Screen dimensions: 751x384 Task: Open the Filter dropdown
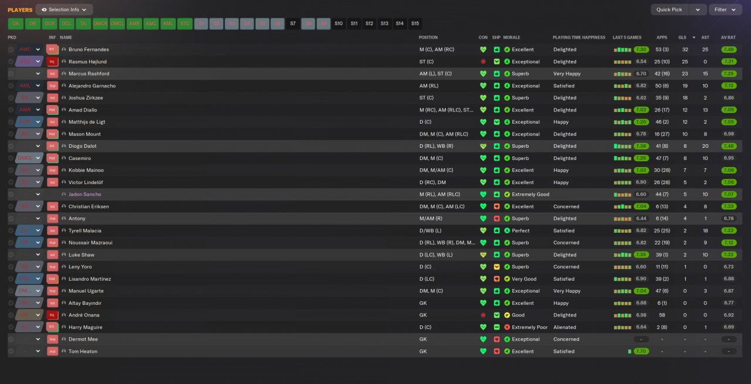(725, 9)
